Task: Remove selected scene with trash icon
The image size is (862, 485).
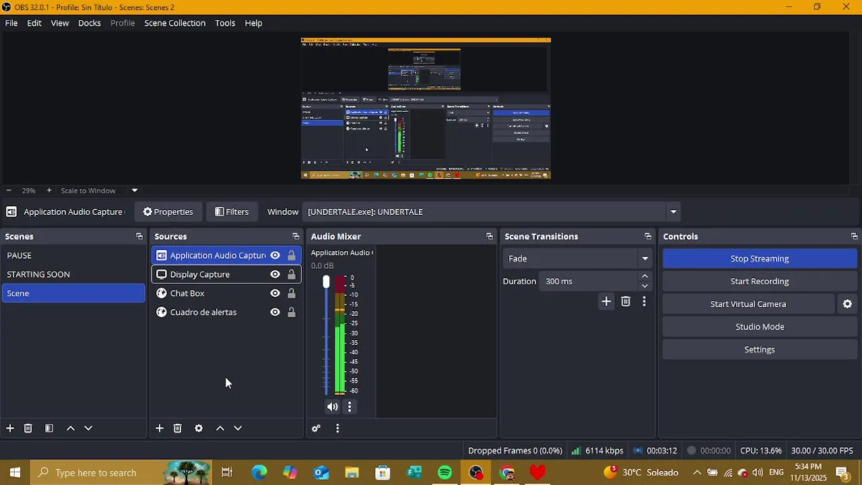Action: click(x=28, y=428)
